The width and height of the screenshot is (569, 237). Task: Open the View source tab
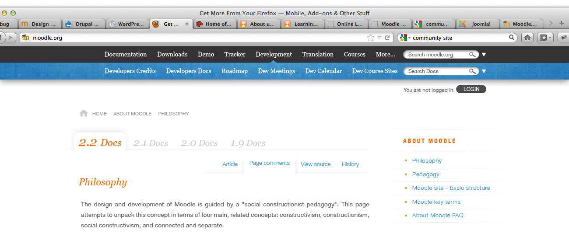point(316,164)
